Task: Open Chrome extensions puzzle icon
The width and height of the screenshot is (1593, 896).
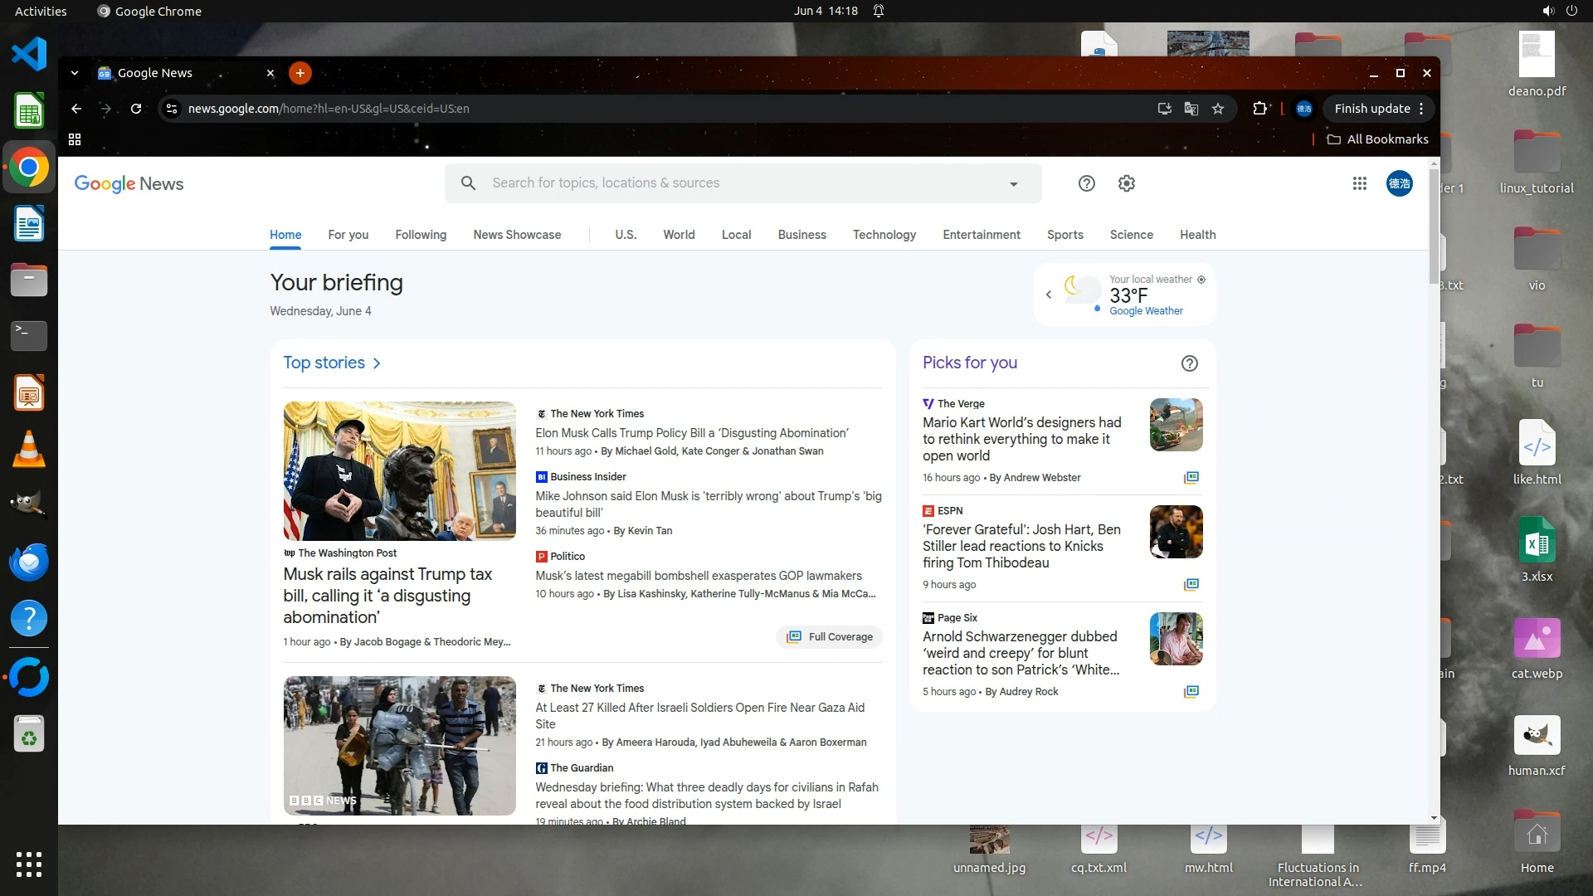Action: (x=1259, y=109)
